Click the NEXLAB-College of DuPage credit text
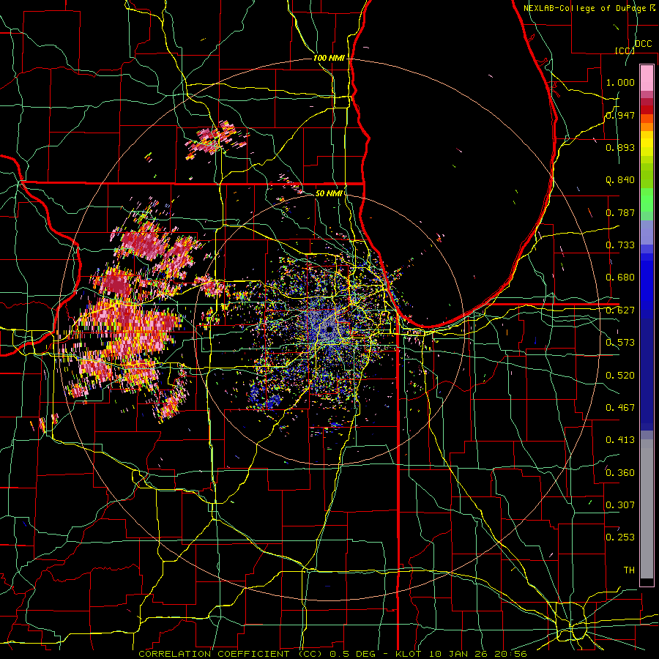 pyautogui.click(x=584, y=8)
